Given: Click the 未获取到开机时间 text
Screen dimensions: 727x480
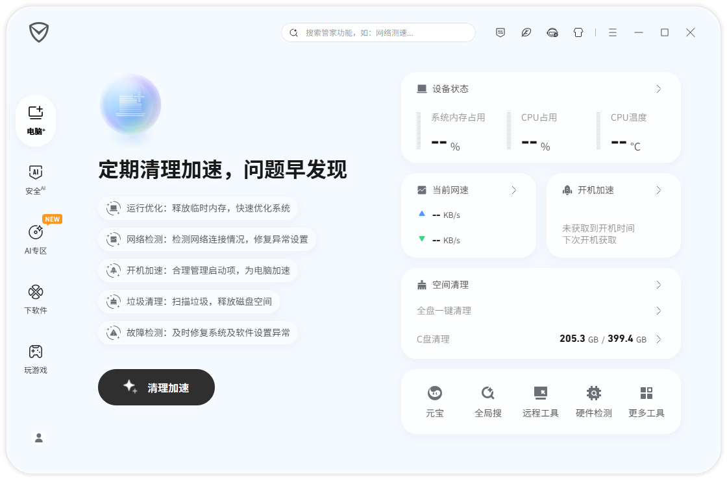Looking at the screenshot, I should [x=598, y=228].
